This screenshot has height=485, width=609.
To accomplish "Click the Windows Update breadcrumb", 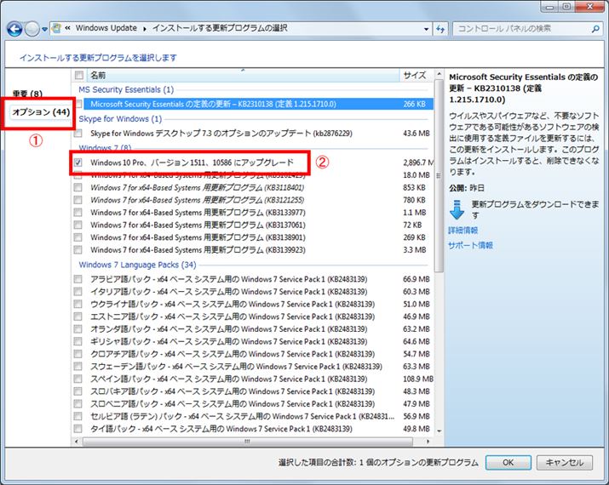I will point(106,28).
